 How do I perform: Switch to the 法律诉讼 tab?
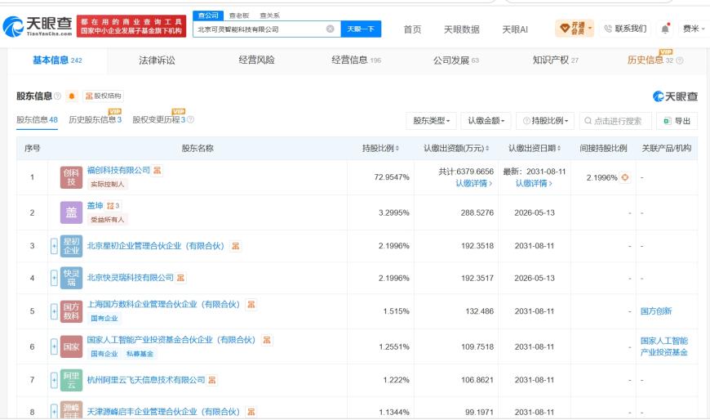pyautogui.click(x=157, y=60)
